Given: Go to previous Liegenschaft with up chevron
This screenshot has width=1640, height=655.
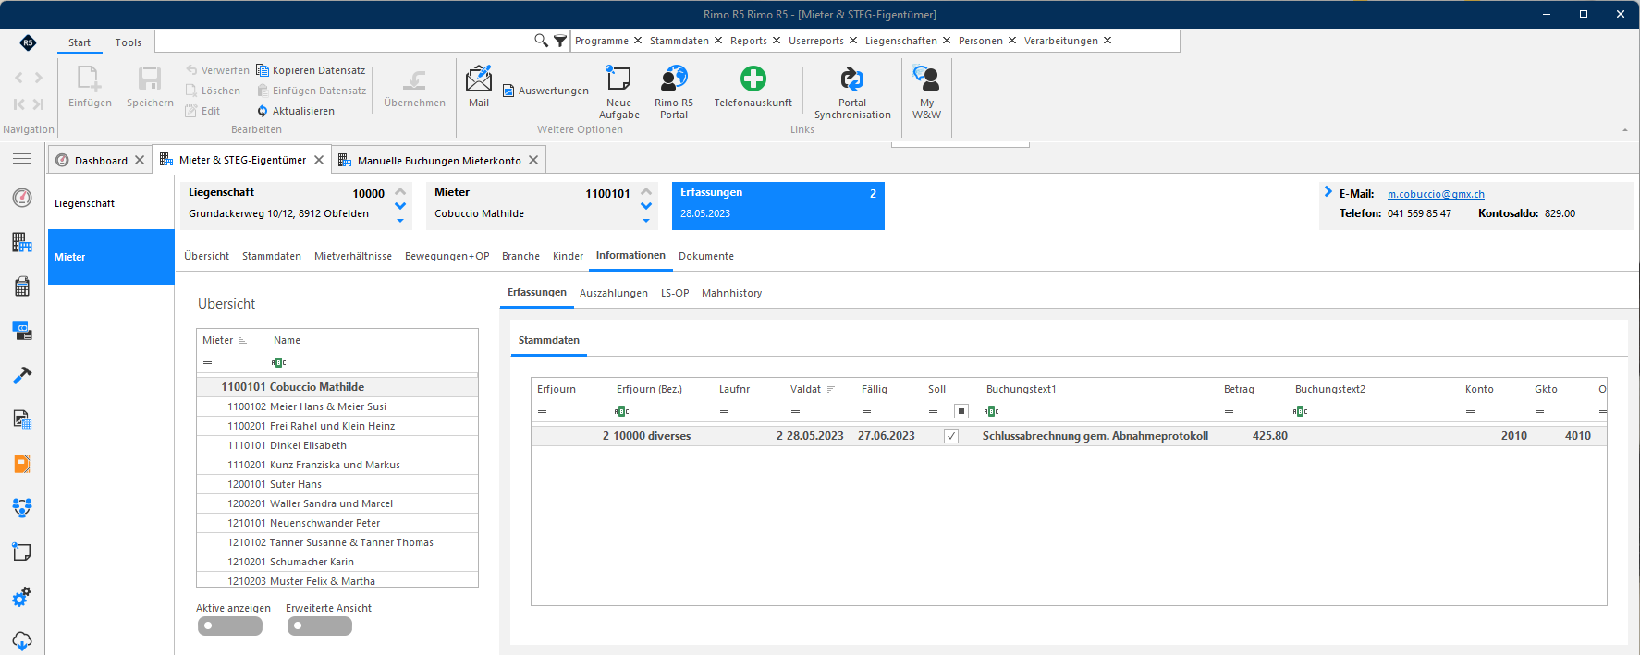Looking at the screenshot, I should (400, 192).
